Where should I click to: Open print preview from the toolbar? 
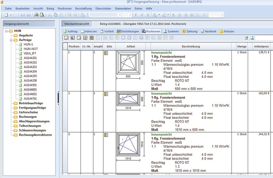42,15
